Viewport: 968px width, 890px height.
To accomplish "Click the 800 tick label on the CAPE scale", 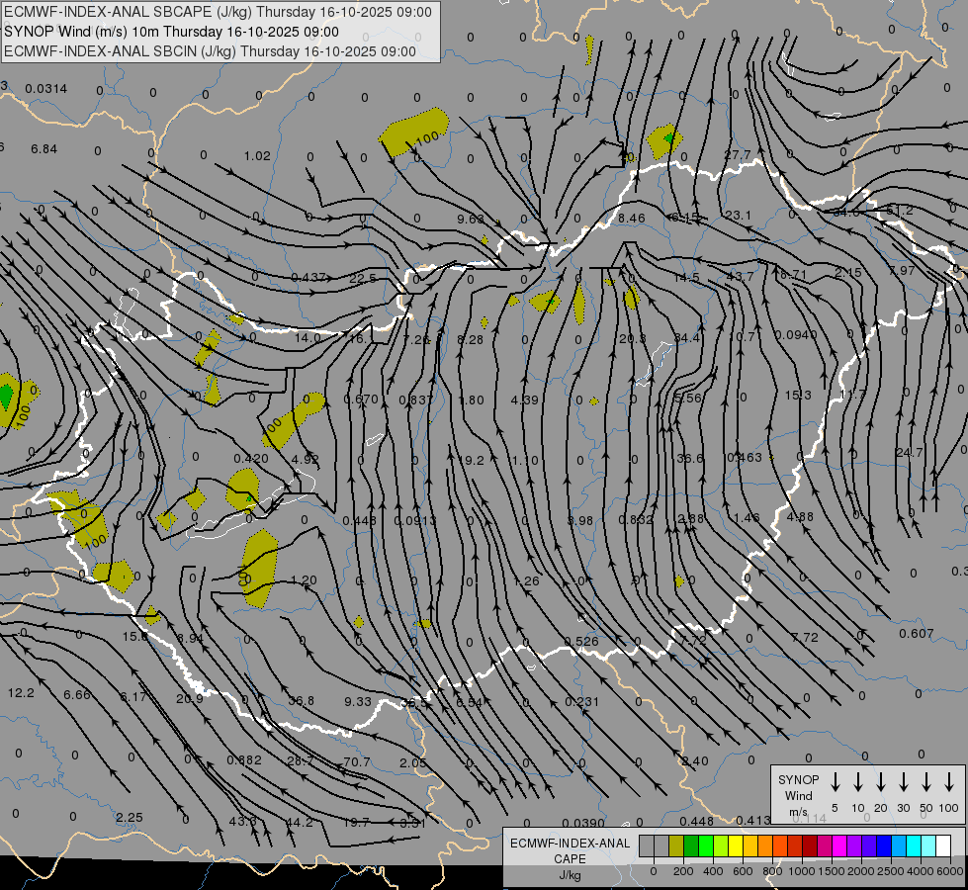I will point(772,871).
